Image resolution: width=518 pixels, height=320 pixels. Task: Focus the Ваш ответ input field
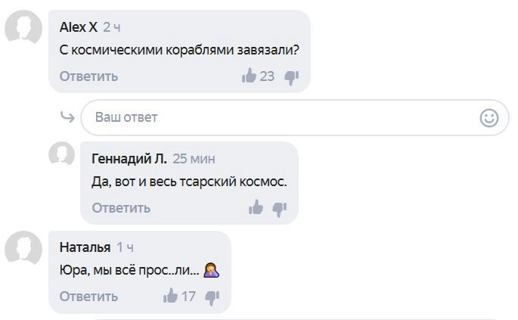pos(280,118)
